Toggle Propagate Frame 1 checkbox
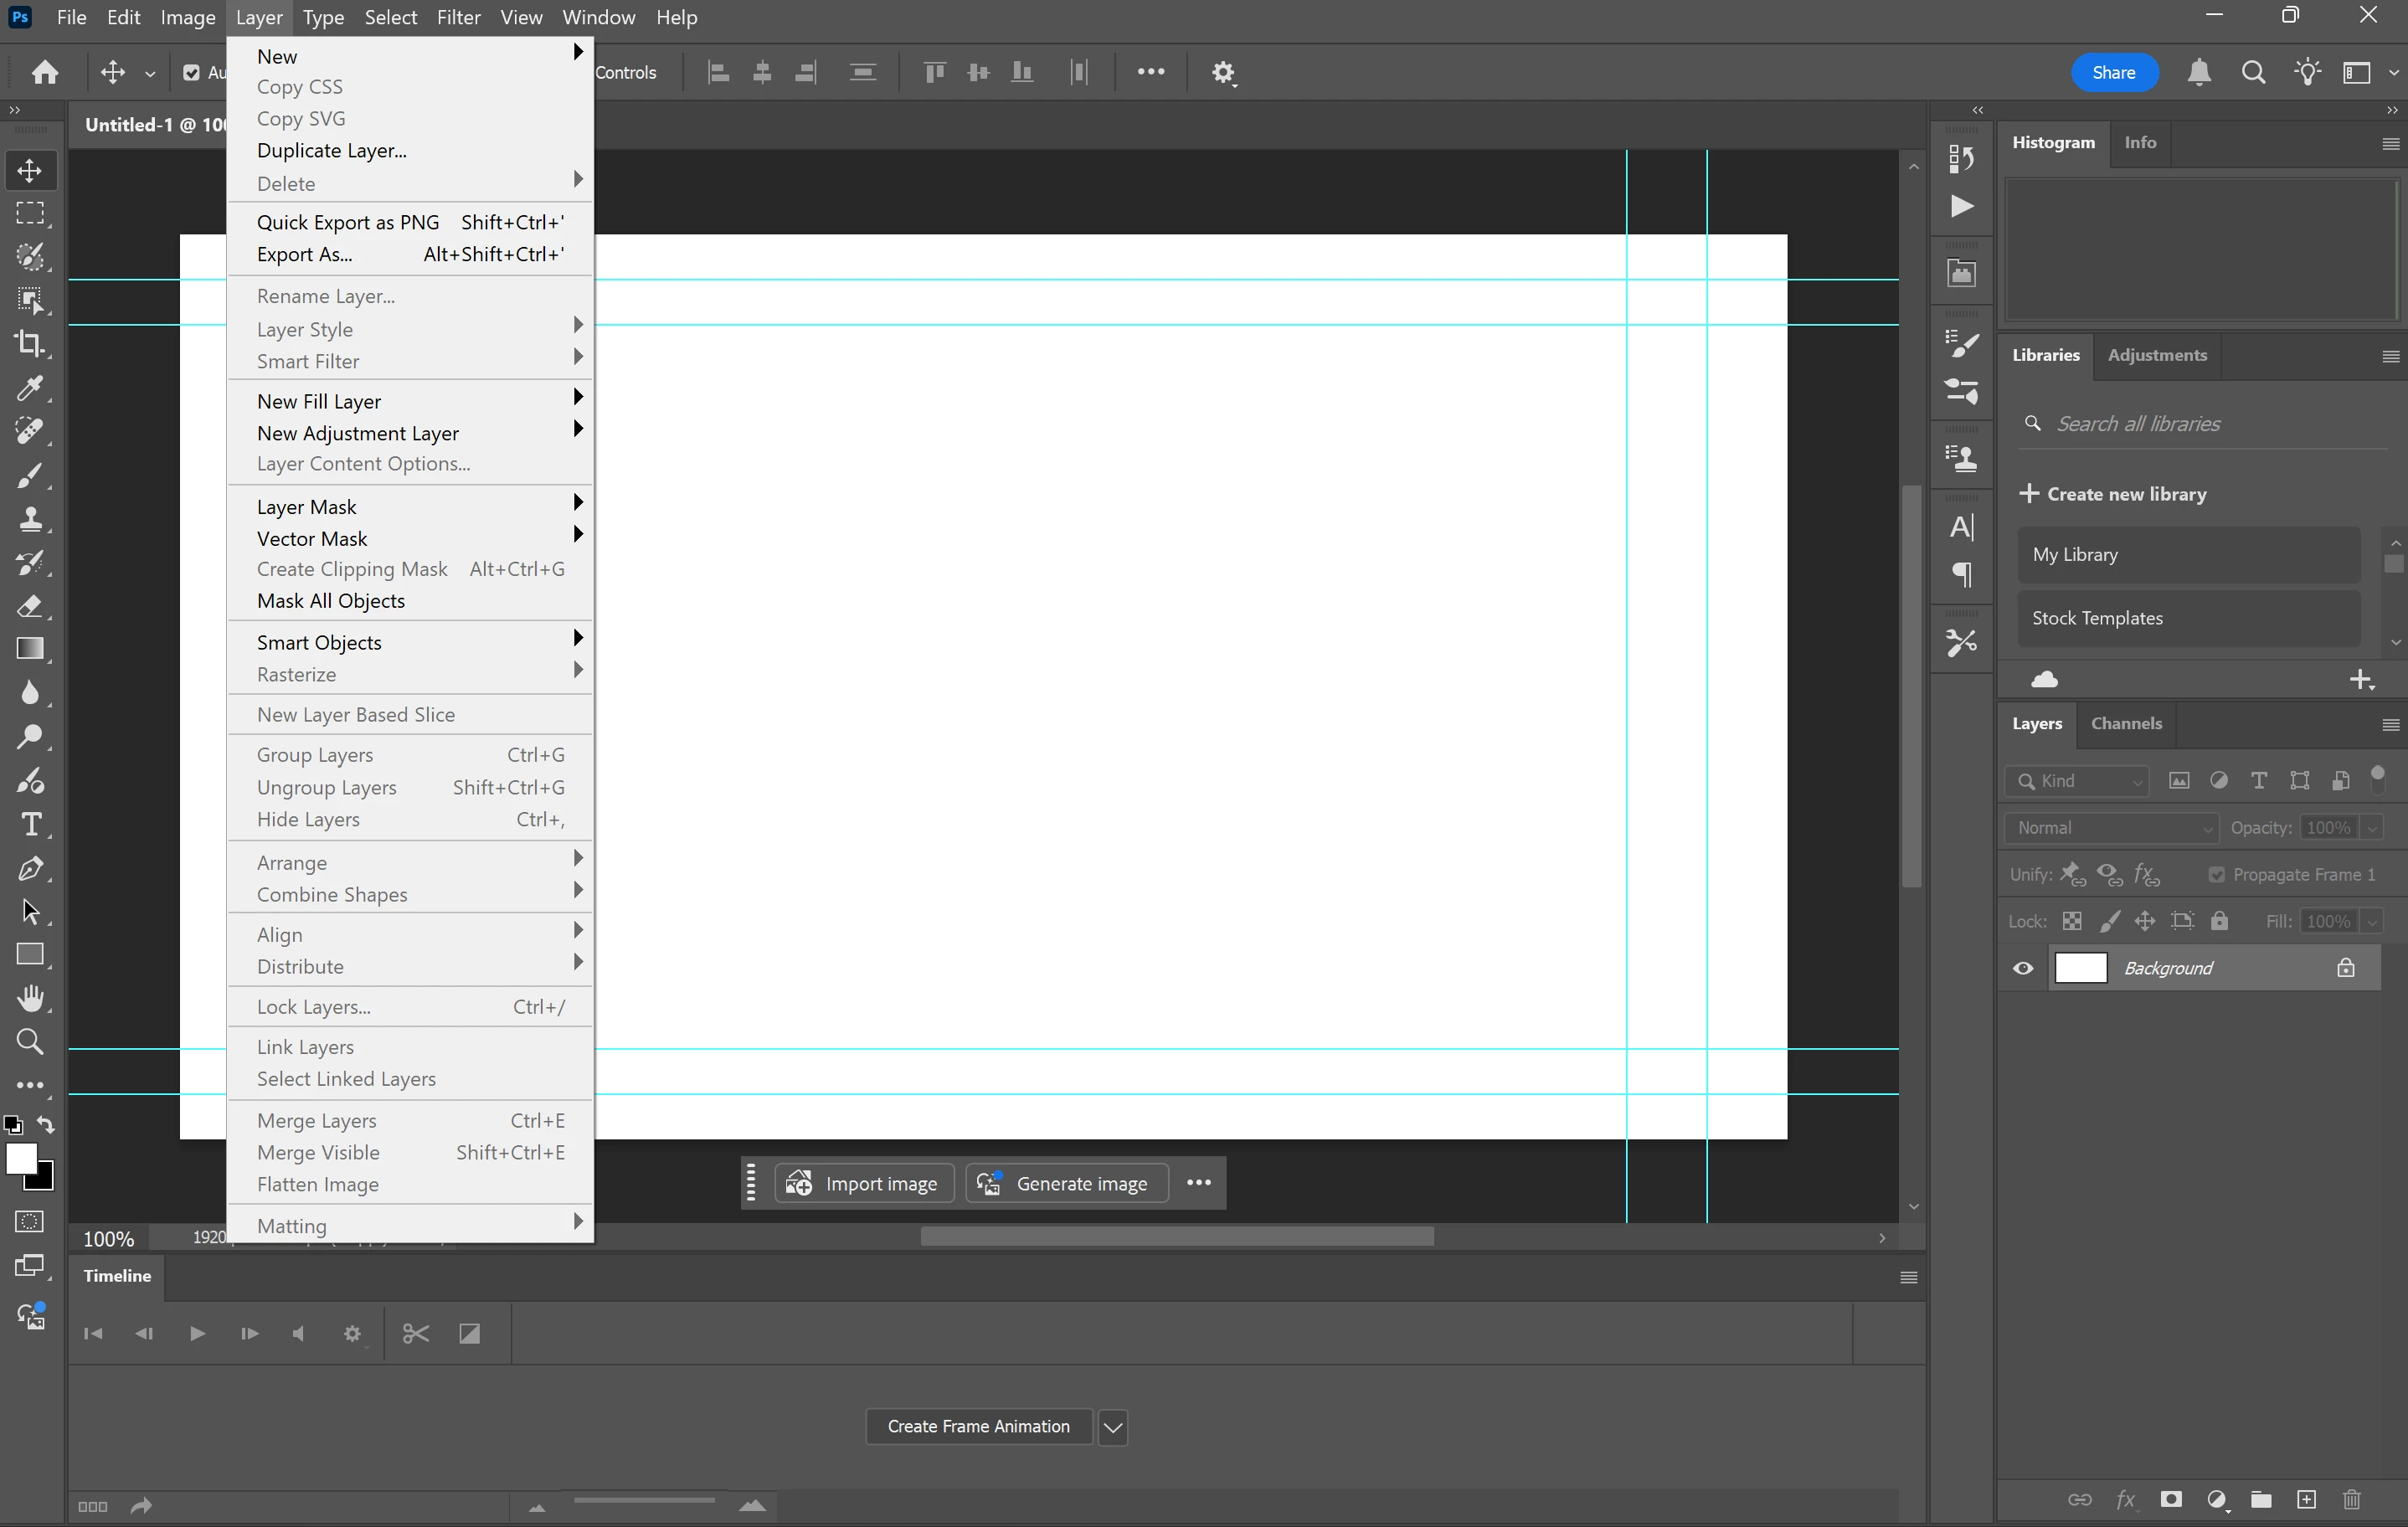 click(2216, 874)
